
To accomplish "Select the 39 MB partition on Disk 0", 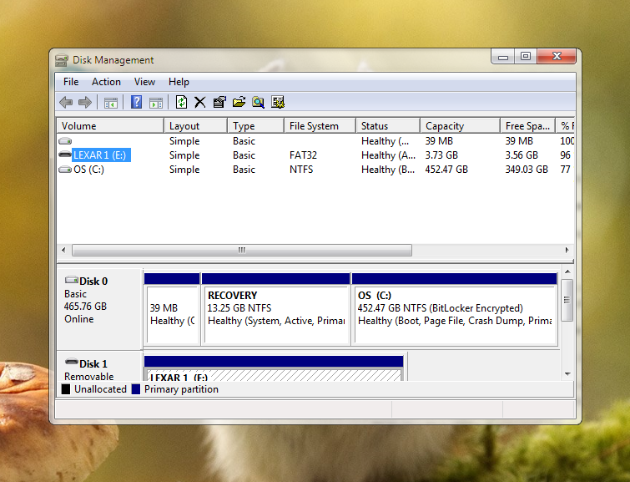I will click(x=172, y=309).
